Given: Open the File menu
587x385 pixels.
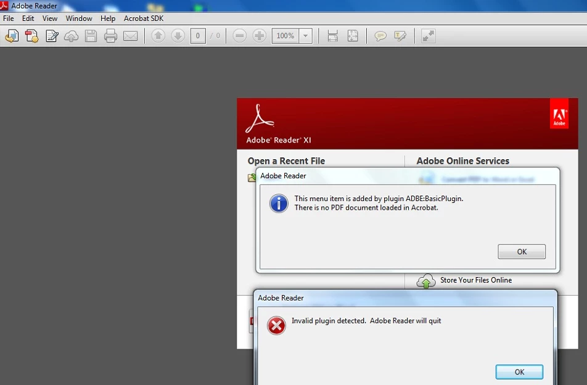Looking at the screenshot, I should point(8,19).
